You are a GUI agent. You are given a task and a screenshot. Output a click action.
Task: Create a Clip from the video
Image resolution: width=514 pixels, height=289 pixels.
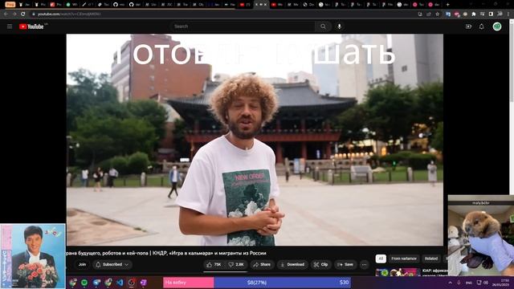point(321,264)
